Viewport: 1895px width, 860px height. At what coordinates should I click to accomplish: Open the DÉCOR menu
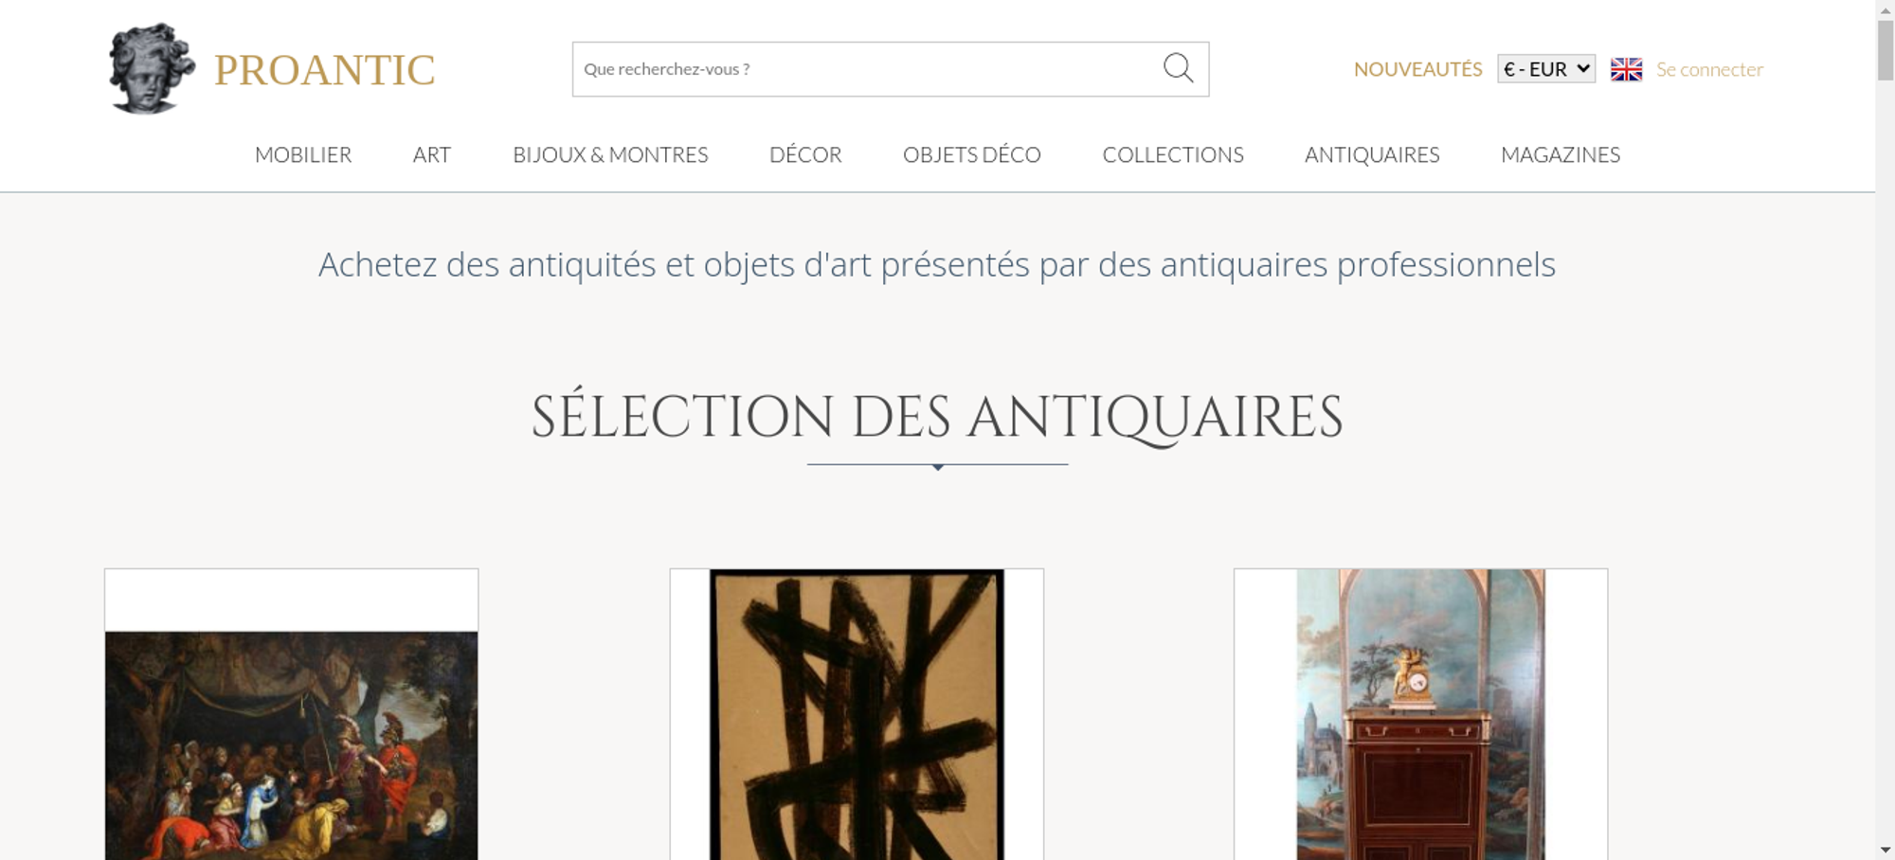coord(805,154)
